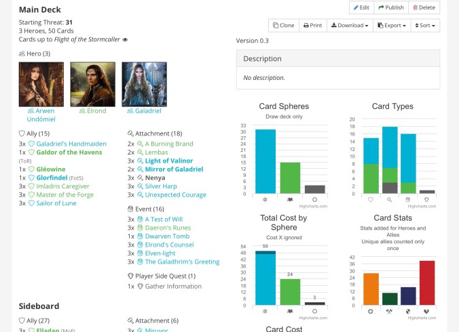Click the Publish button
459x332 pixels.
pos(390,7)
